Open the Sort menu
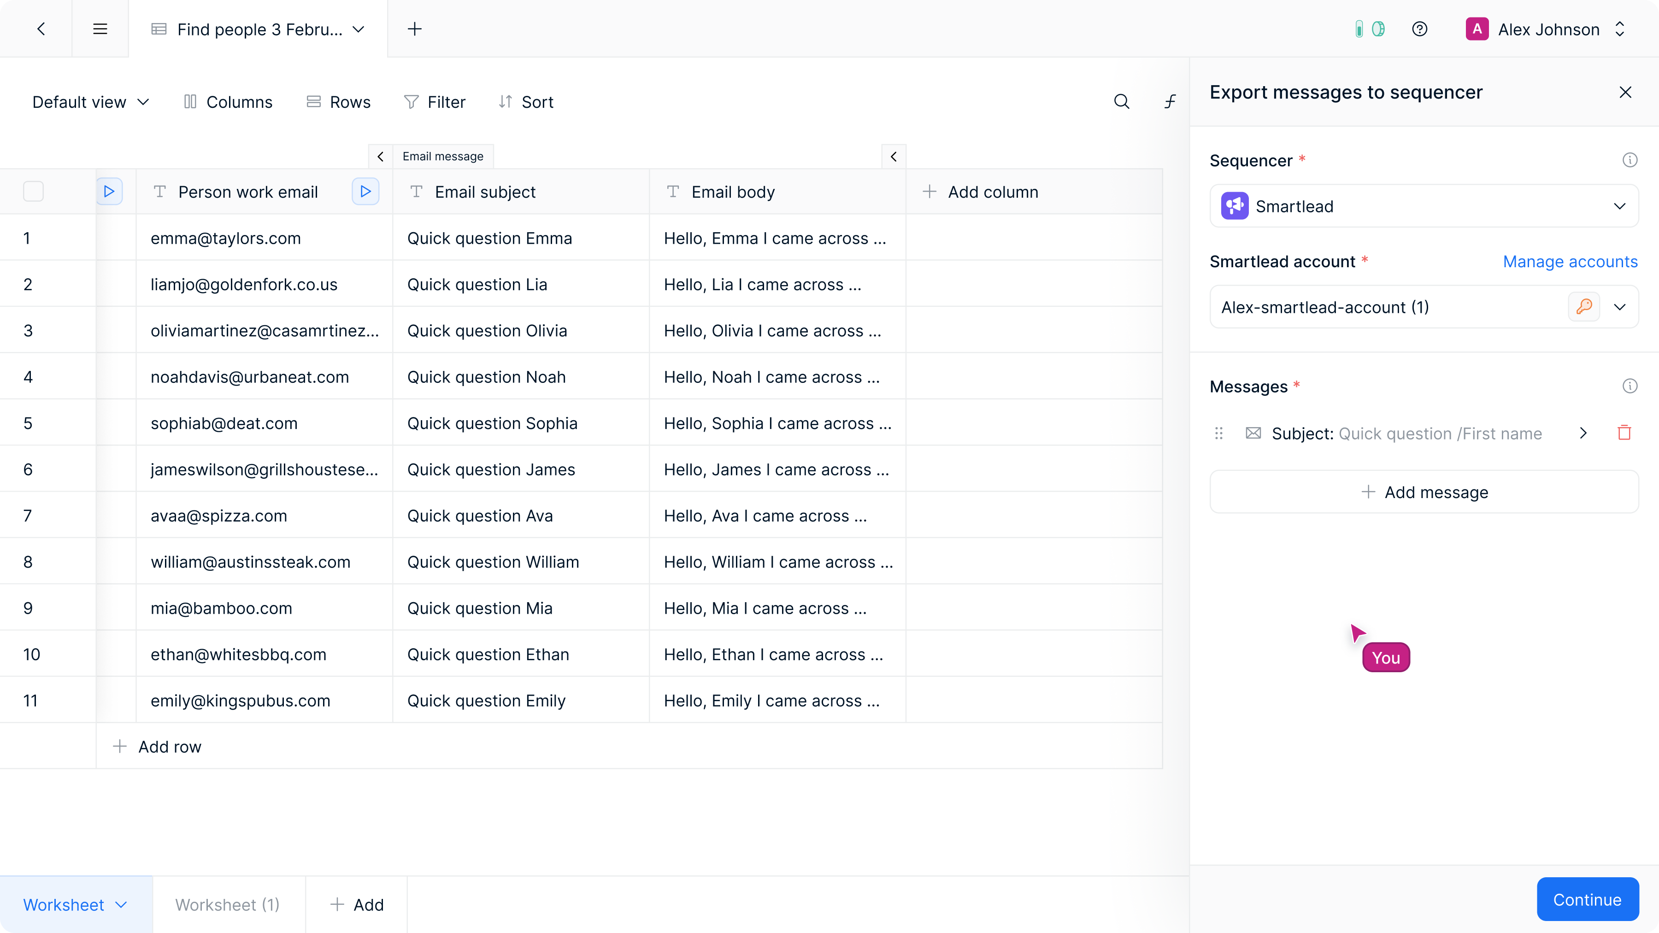The image size is (1659, 933). 525,102
